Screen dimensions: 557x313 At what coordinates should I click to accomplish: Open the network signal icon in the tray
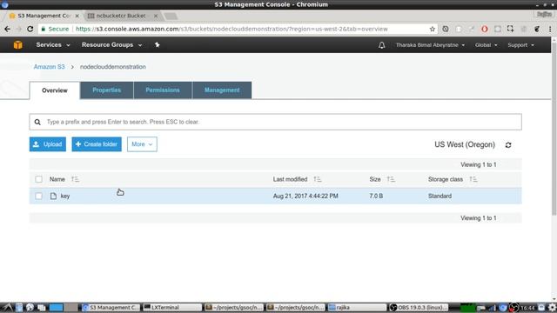coord(492,308)
